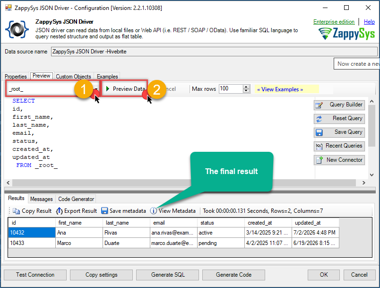This screenshot has width=380, height=288.
Task: Open the Code Generator tab
Action: [76, 199]
